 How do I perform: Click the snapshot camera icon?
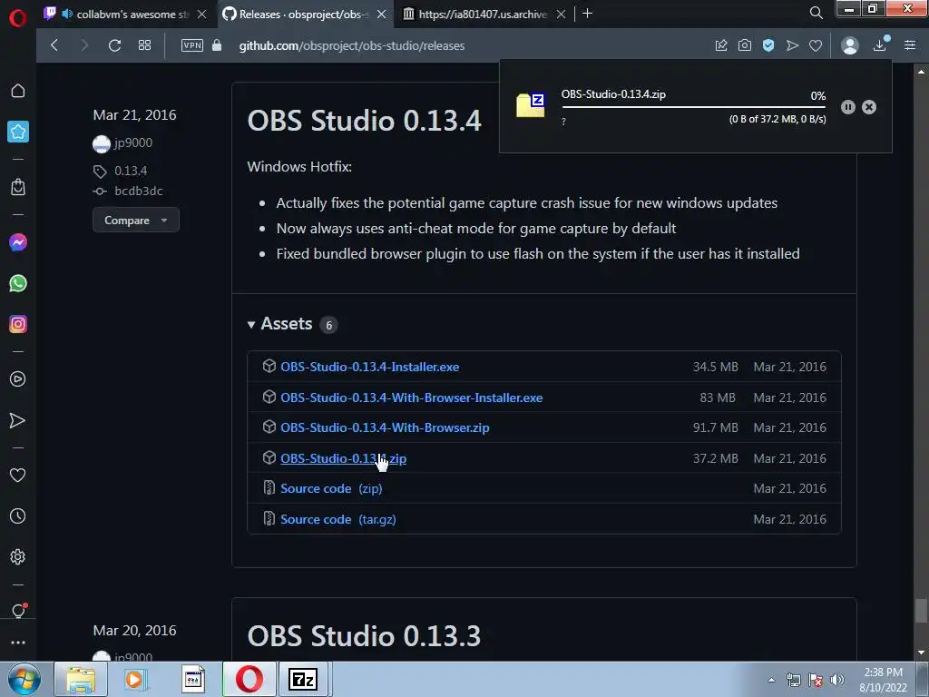pos(745,45)
